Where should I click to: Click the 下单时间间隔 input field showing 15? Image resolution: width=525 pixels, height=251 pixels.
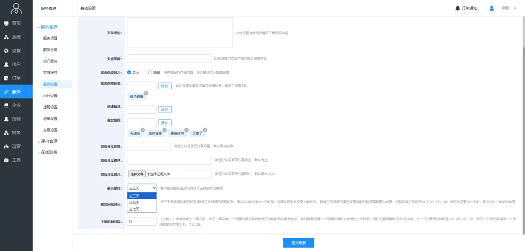(x=141, y=221)
